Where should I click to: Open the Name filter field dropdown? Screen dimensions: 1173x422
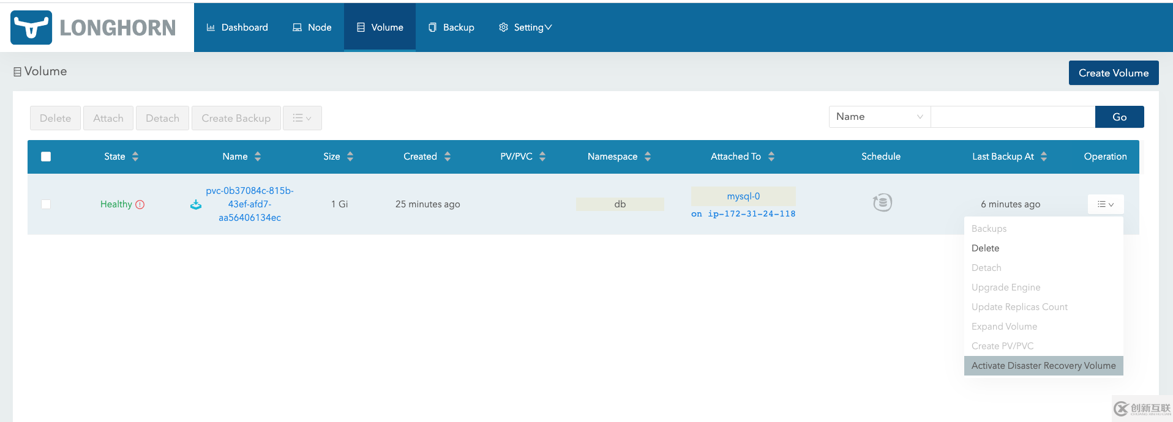[880, 117]
